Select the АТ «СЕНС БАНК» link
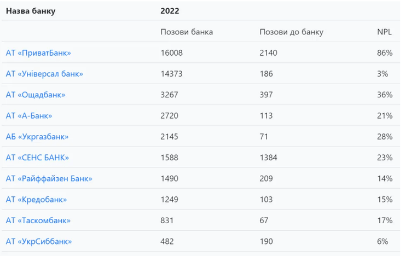405x256 pixels. [37, 158]
